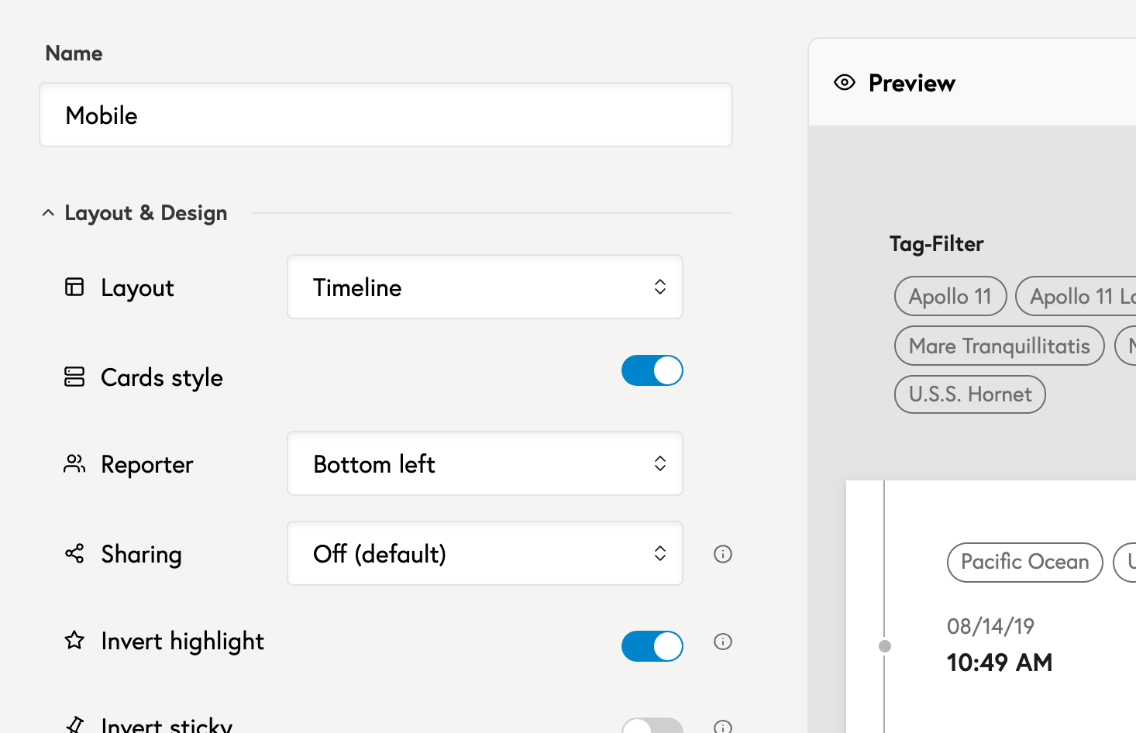Viewport: 1136px width, 733px height.
Task: Open the Reporter dropdown showing Bottom left
Action: click(484, 464)
